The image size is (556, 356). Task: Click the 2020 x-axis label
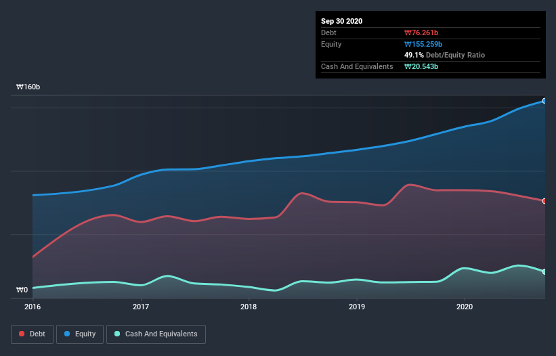pos(465,307)
